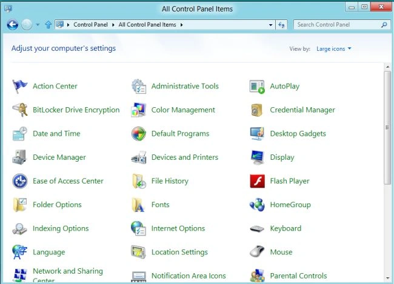Click the Control Panel breadcrumb
Viewport: 394px width, 284px height.
(90, 25)
